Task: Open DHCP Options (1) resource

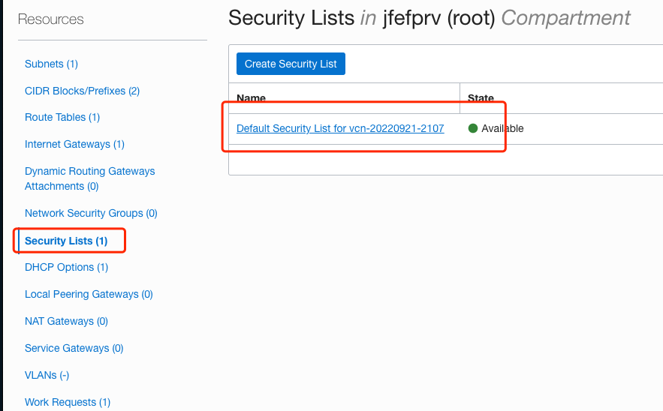Action: click(x=66, y=267)
